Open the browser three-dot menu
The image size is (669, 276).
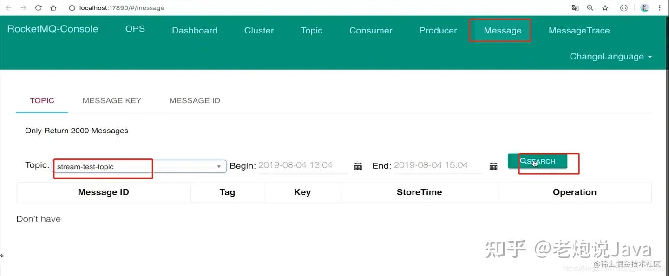pos(660,8)
